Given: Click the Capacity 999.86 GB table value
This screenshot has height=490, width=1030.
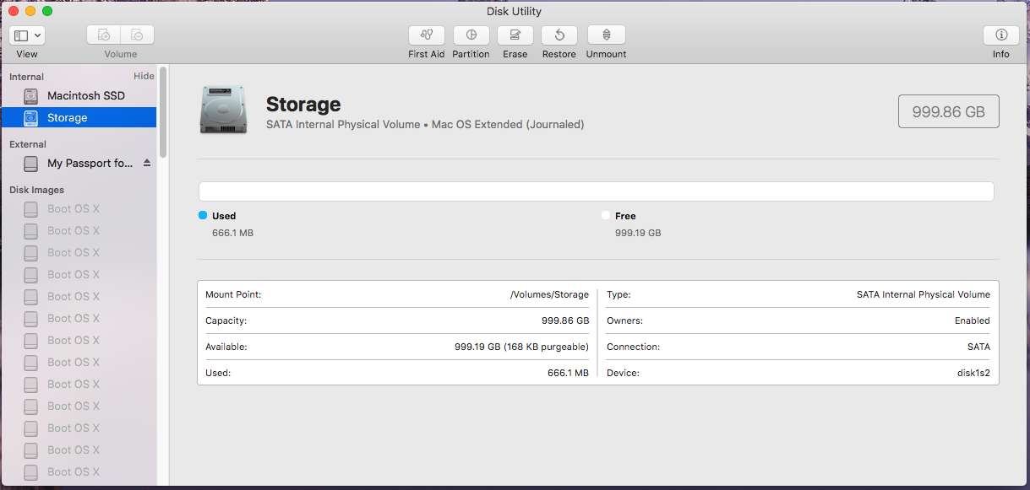Looking at the screenshot, I should point(565,320).
